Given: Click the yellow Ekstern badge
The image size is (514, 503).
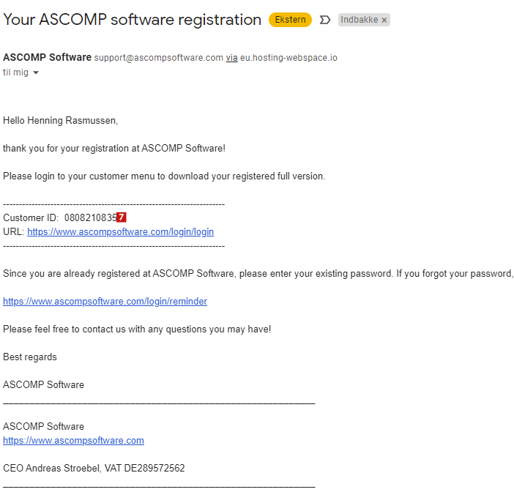Looking at the screenshot, I should (290, 20).
